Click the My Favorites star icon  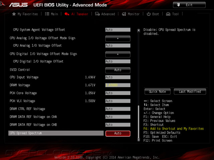(14, 14)
